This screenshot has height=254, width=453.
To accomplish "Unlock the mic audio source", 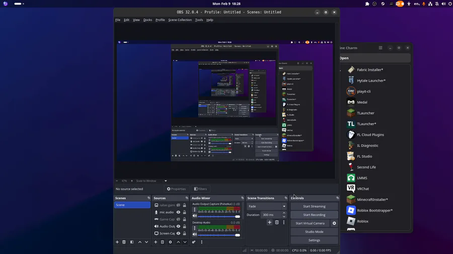I will 184,212.
